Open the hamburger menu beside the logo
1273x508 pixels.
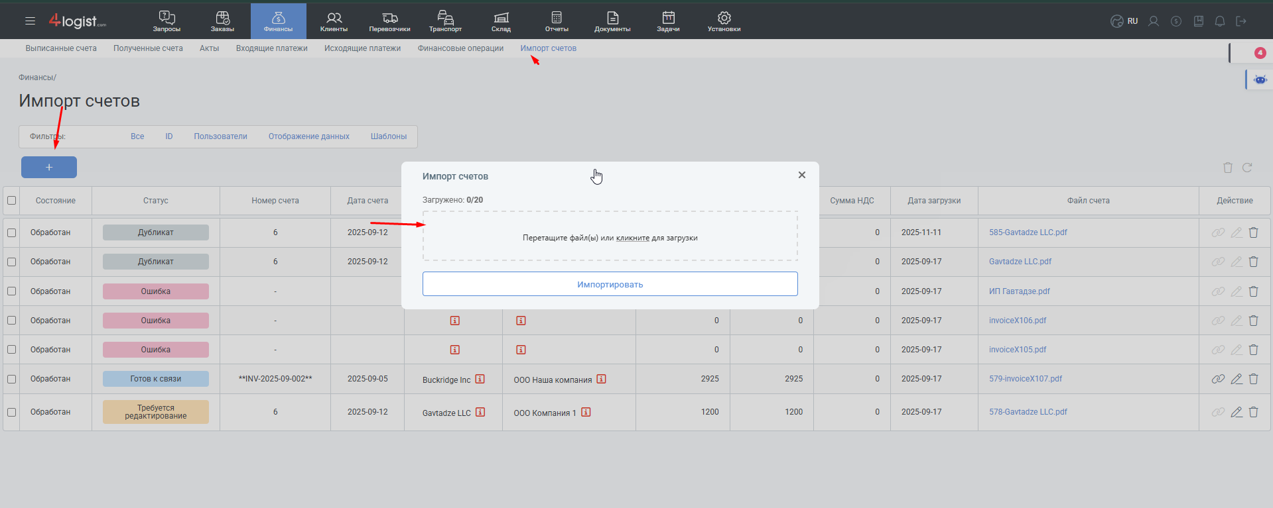click(30, 21)
